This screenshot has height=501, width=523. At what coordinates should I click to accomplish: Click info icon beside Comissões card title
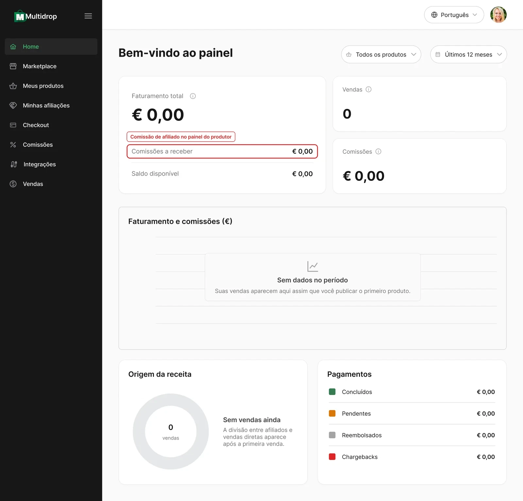point(379,151)
